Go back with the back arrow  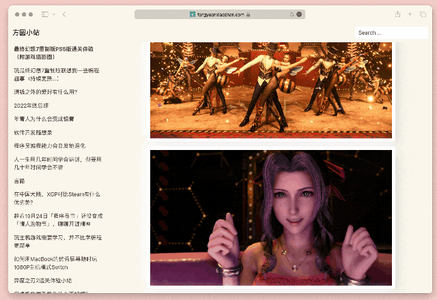click(64, 14)
